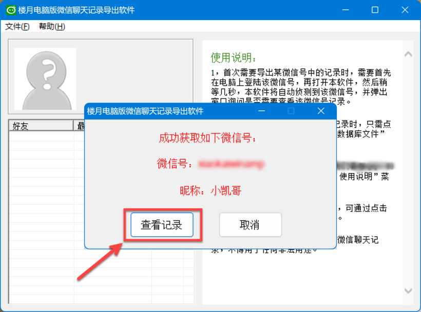Click the blurred 微信号 value
This screenshot has width=421, height=312.
click(231, 164)
